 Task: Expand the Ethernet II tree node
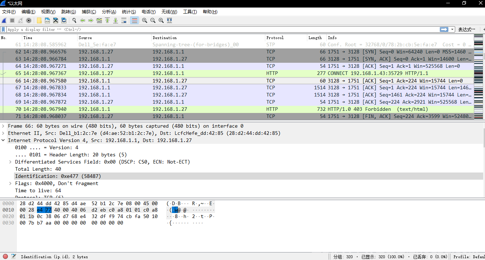(3, 133)
